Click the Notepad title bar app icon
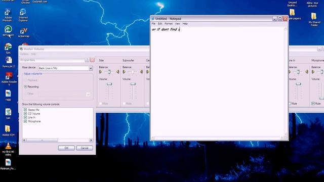The width and height of the screenshot is (324, 182). coord(153,19)
